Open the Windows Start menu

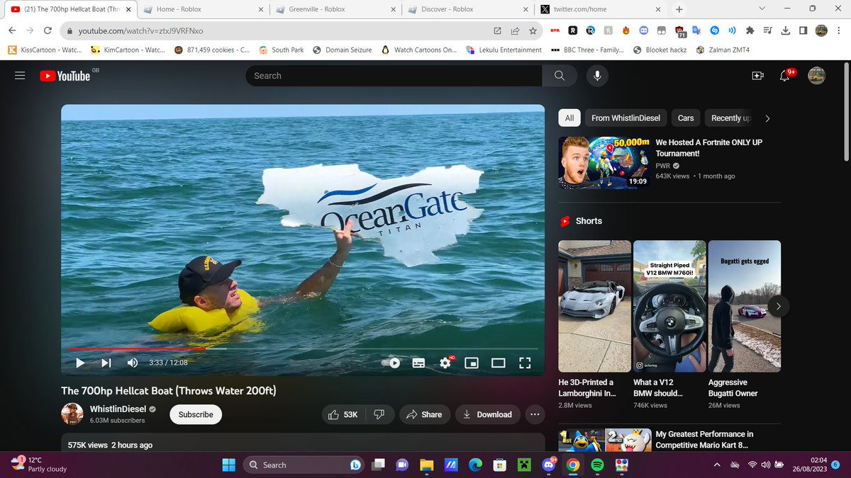pos(229,465)
